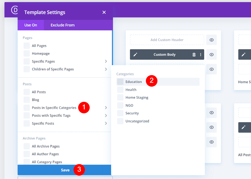The height and width of the screenshot is (179, 251).
Task: Toggle the top eye icon in the All Posts template
Action: (x=212, y=113)
